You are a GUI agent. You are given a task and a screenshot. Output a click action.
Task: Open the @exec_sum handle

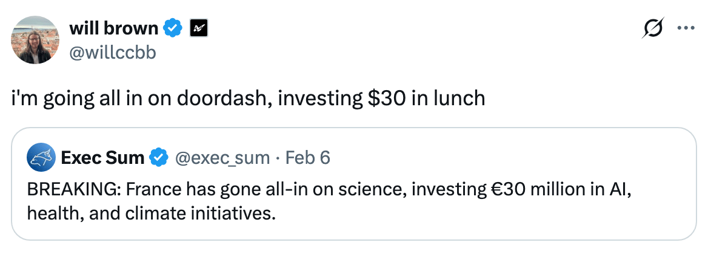click(x=222, y=158)
